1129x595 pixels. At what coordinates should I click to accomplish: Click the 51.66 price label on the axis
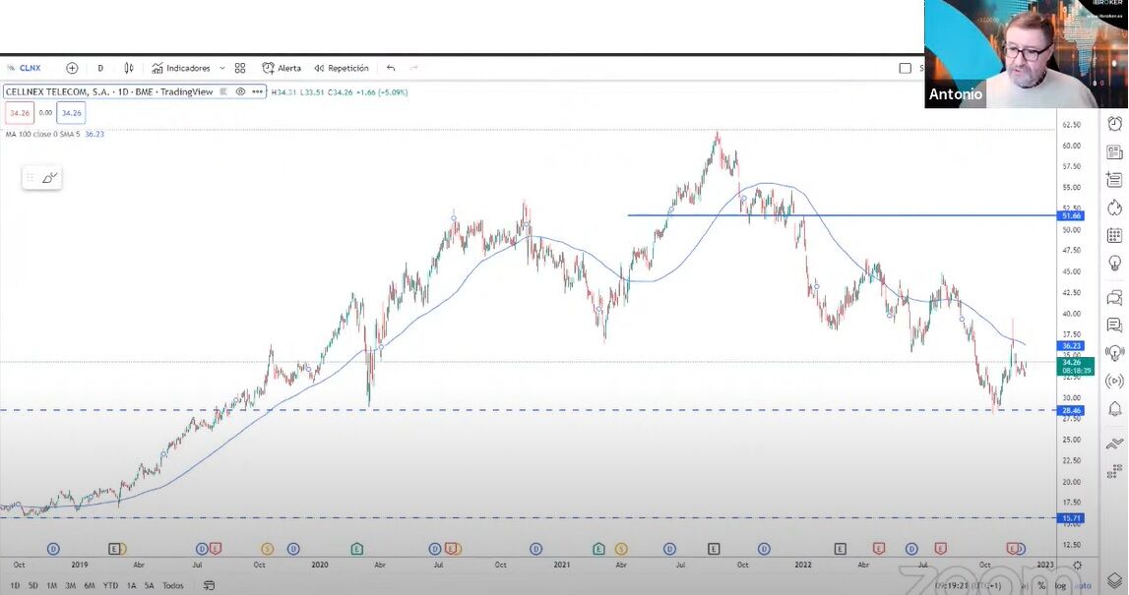(1071, 215)
